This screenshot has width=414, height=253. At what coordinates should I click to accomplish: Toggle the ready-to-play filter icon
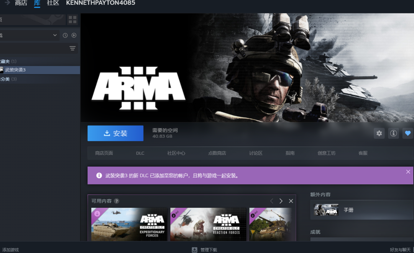(74, 35)
